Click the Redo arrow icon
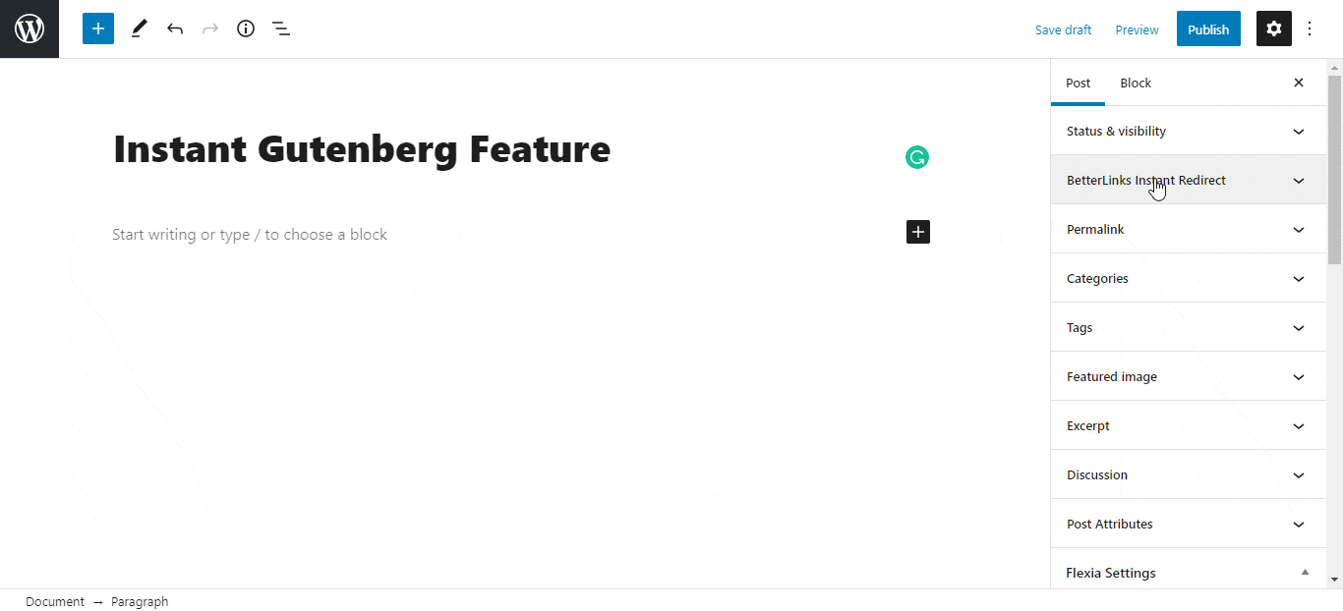This screenshot has height=611, width=1343. (x=210, y=28)
